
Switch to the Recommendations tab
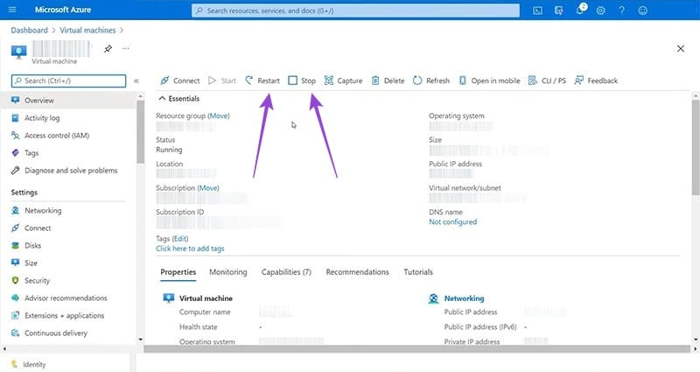357,272
